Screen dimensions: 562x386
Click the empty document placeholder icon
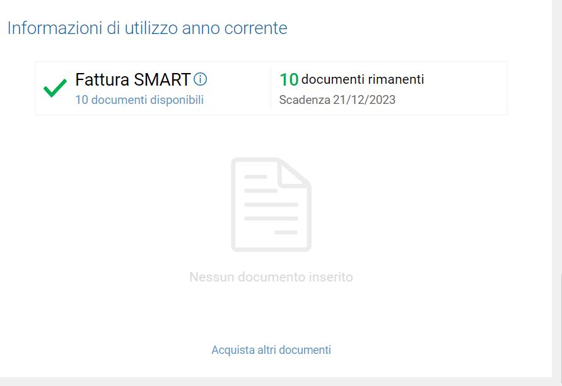271,205
